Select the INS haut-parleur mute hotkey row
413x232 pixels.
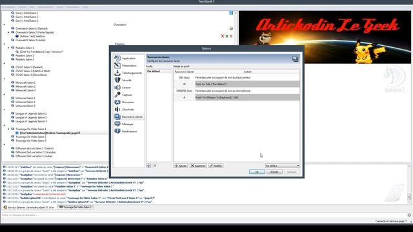click(237, 77)
